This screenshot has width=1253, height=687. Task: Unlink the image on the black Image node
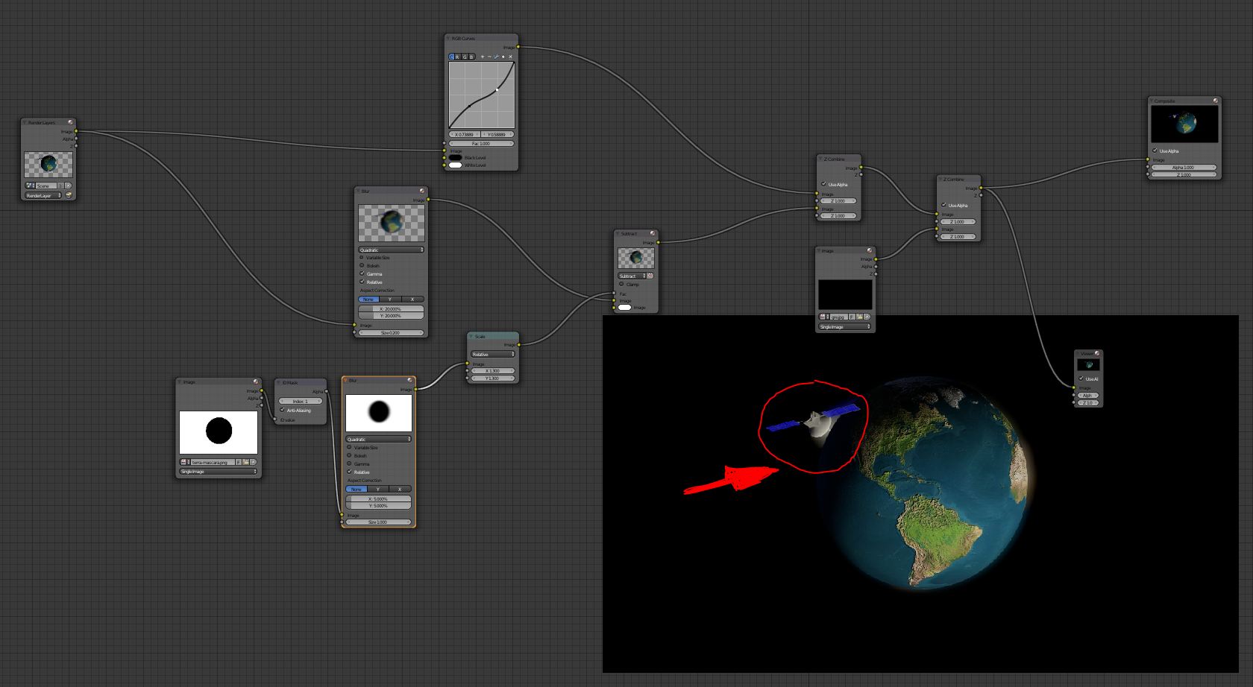[867, 317]
